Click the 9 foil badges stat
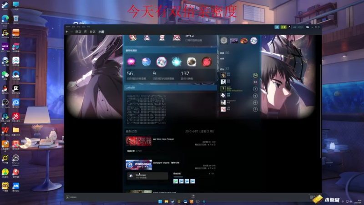Screen dimensions: 364x205 [163, 76]
